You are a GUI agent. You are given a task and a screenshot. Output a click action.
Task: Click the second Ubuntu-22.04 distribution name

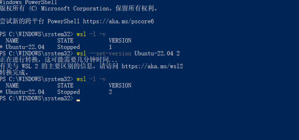click(25, 92)
